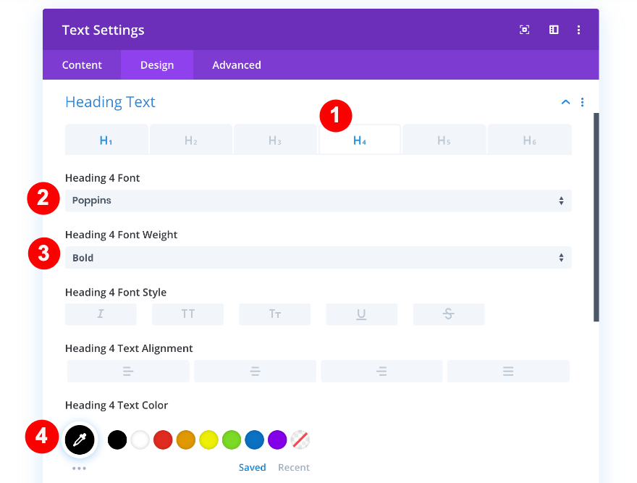Click the settings panel scrollbar

coord(596,217)
